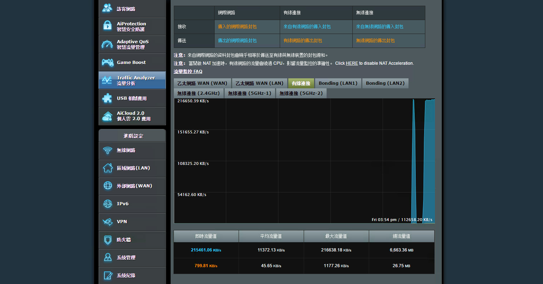Viewport: 543px width, 284px height.
Task: Select the 有線連接 tab
Action: pyautogui.click(x=301, y=83)
